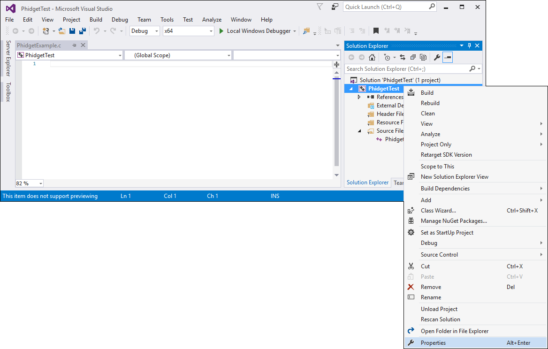This screenshot has height=349, width=548.
Task: Collapse the Source Files tree node
Action: (x=359, y=131)
